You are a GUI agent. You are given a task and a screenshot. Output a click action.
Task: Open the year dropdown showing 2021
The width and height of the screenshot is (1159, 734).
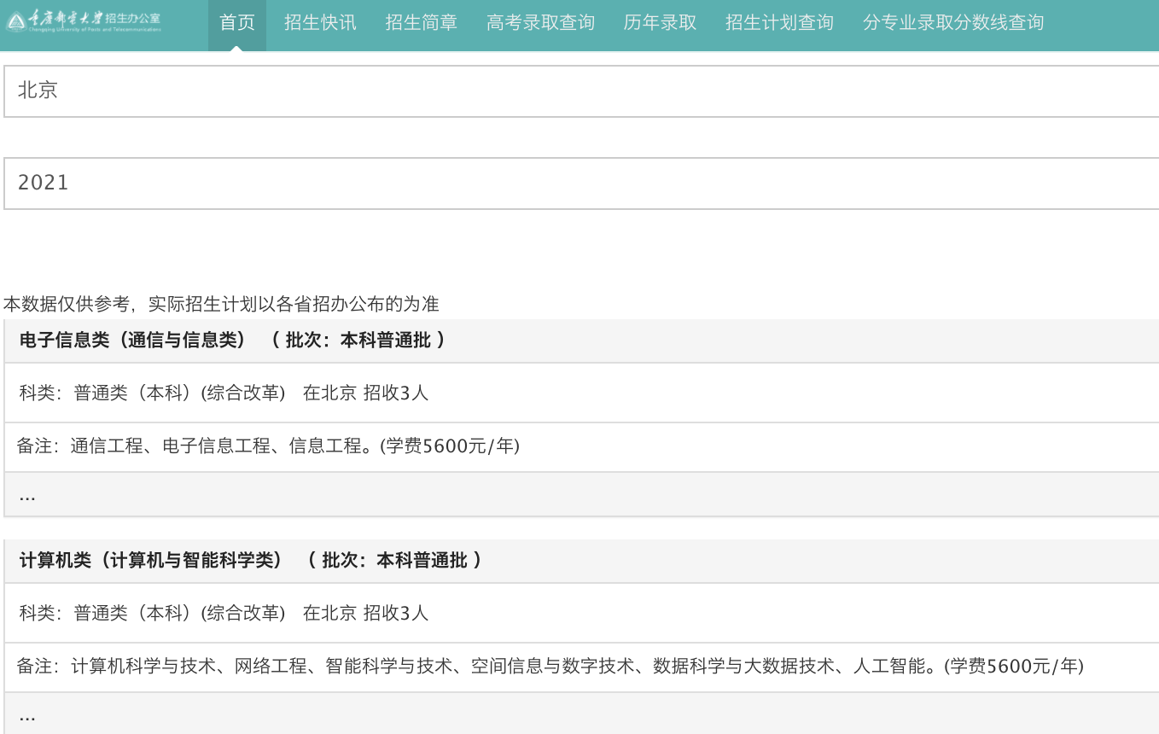click(x=580, y=183)
